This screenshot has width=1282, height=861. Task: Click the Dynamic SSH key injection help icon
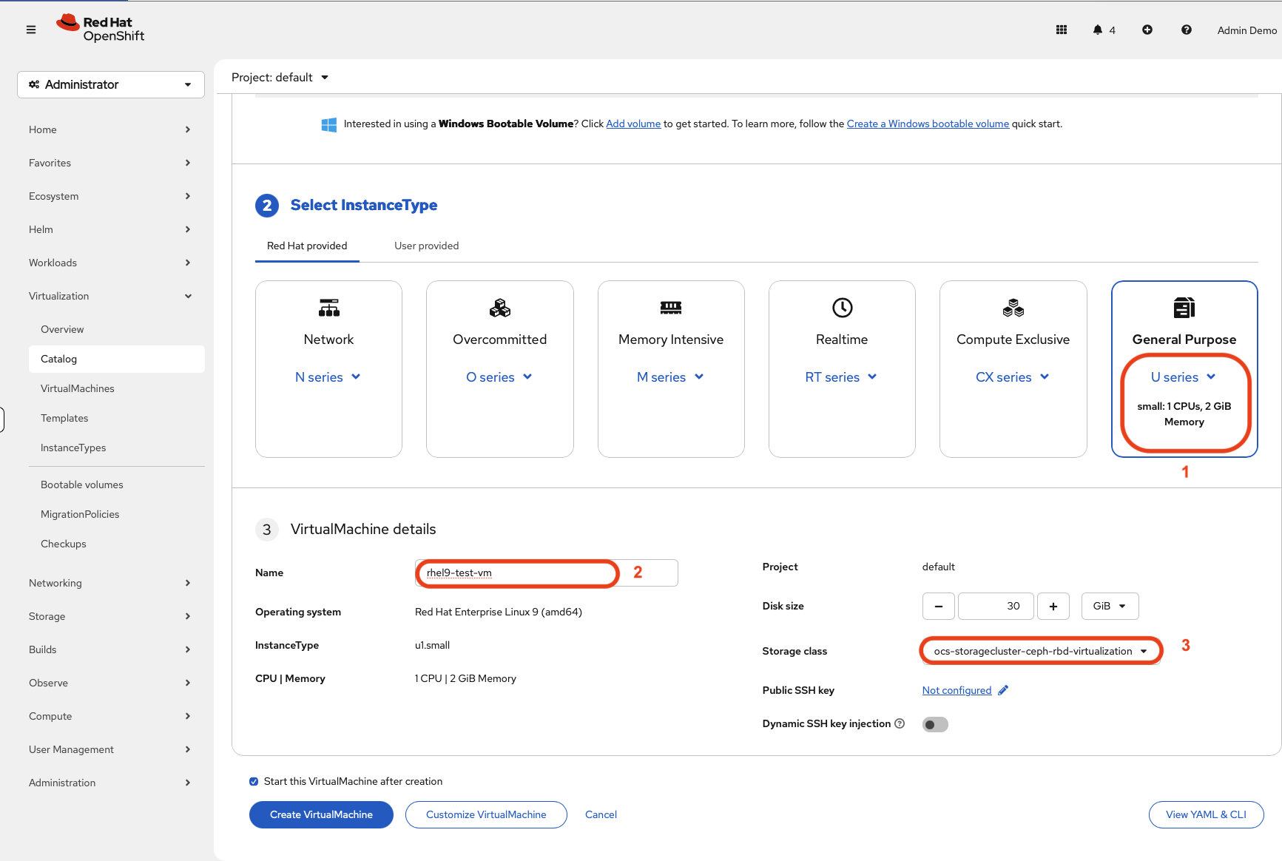(900, 723)
